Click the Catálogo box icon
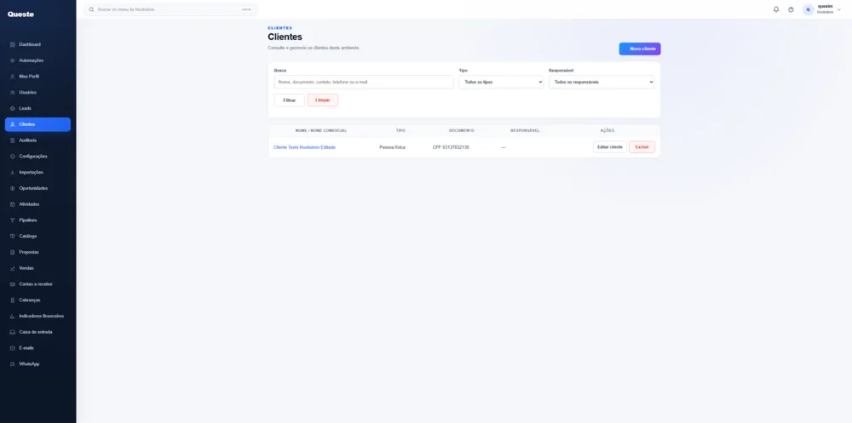 [x=13, y=237]
